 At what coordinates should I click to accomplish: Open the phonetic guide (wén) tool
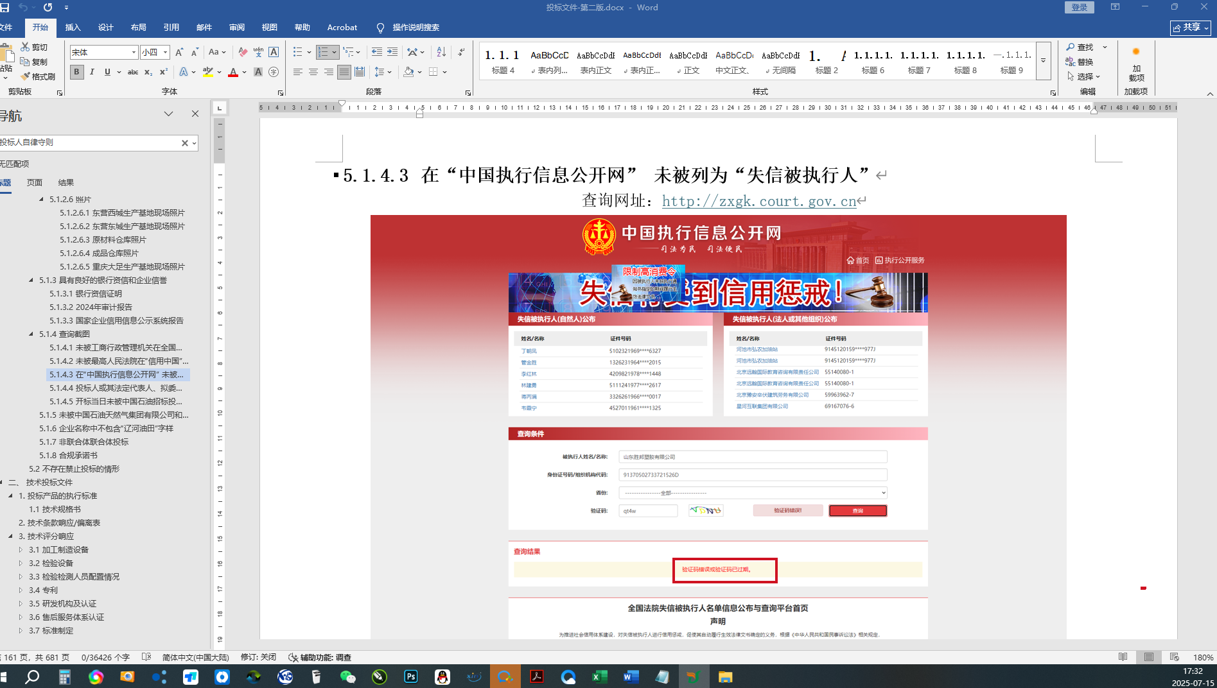(x=258, y=52)
